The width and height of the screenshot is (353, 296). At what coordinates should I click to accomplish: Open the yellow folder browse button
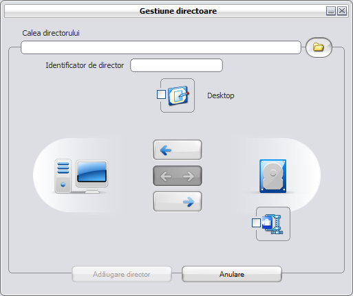click(x=319, y=47)
